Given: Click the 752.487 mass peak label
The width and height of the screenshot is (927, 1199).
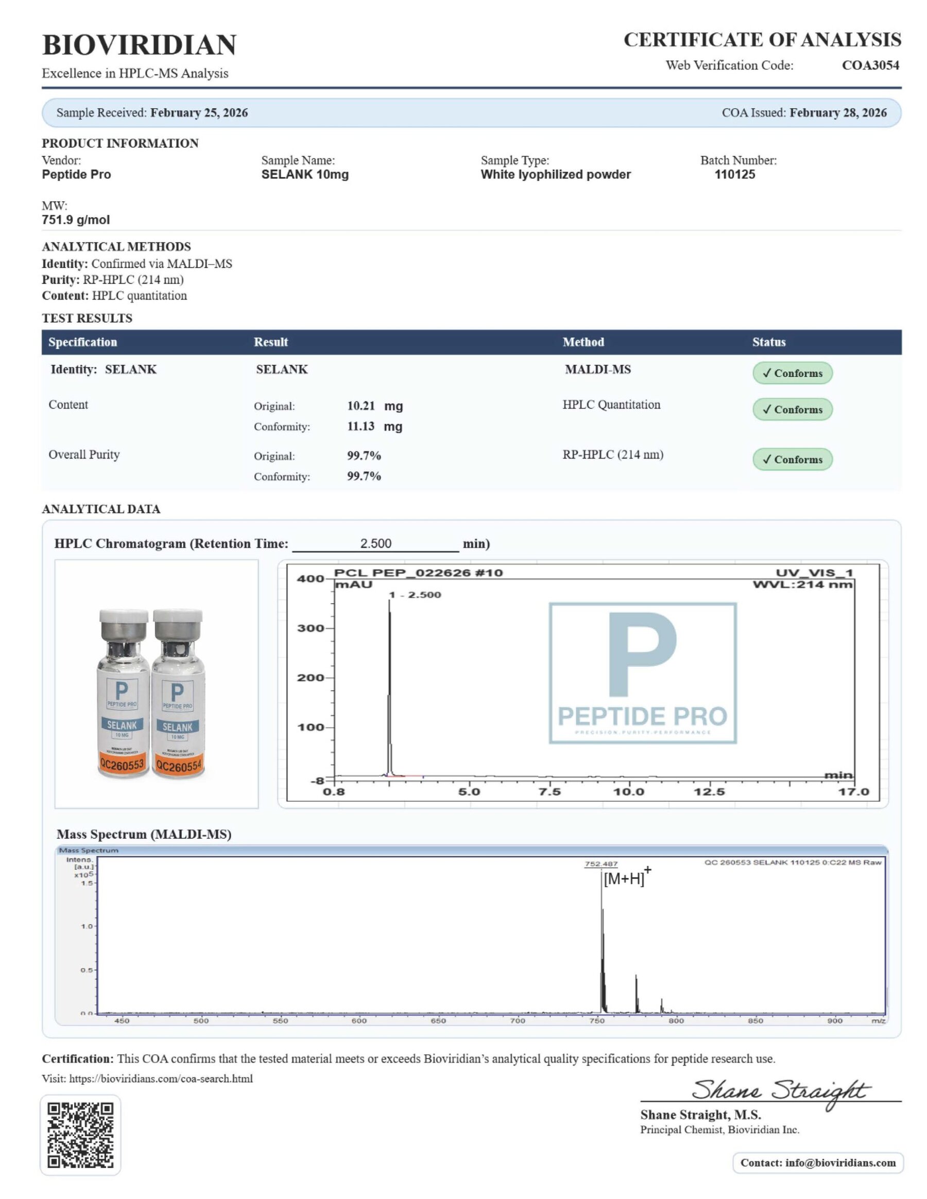Looking at the screenshot, I should [600, 863].
